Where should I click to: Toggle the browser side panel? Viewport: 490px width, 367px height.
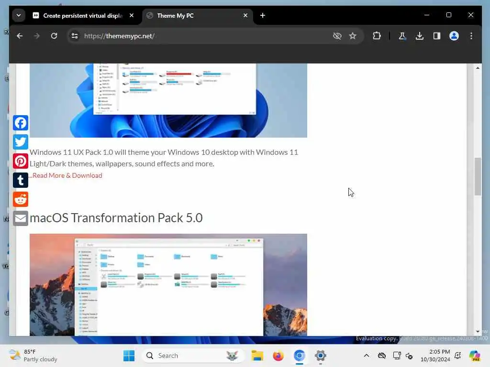(x=437, y=36)
